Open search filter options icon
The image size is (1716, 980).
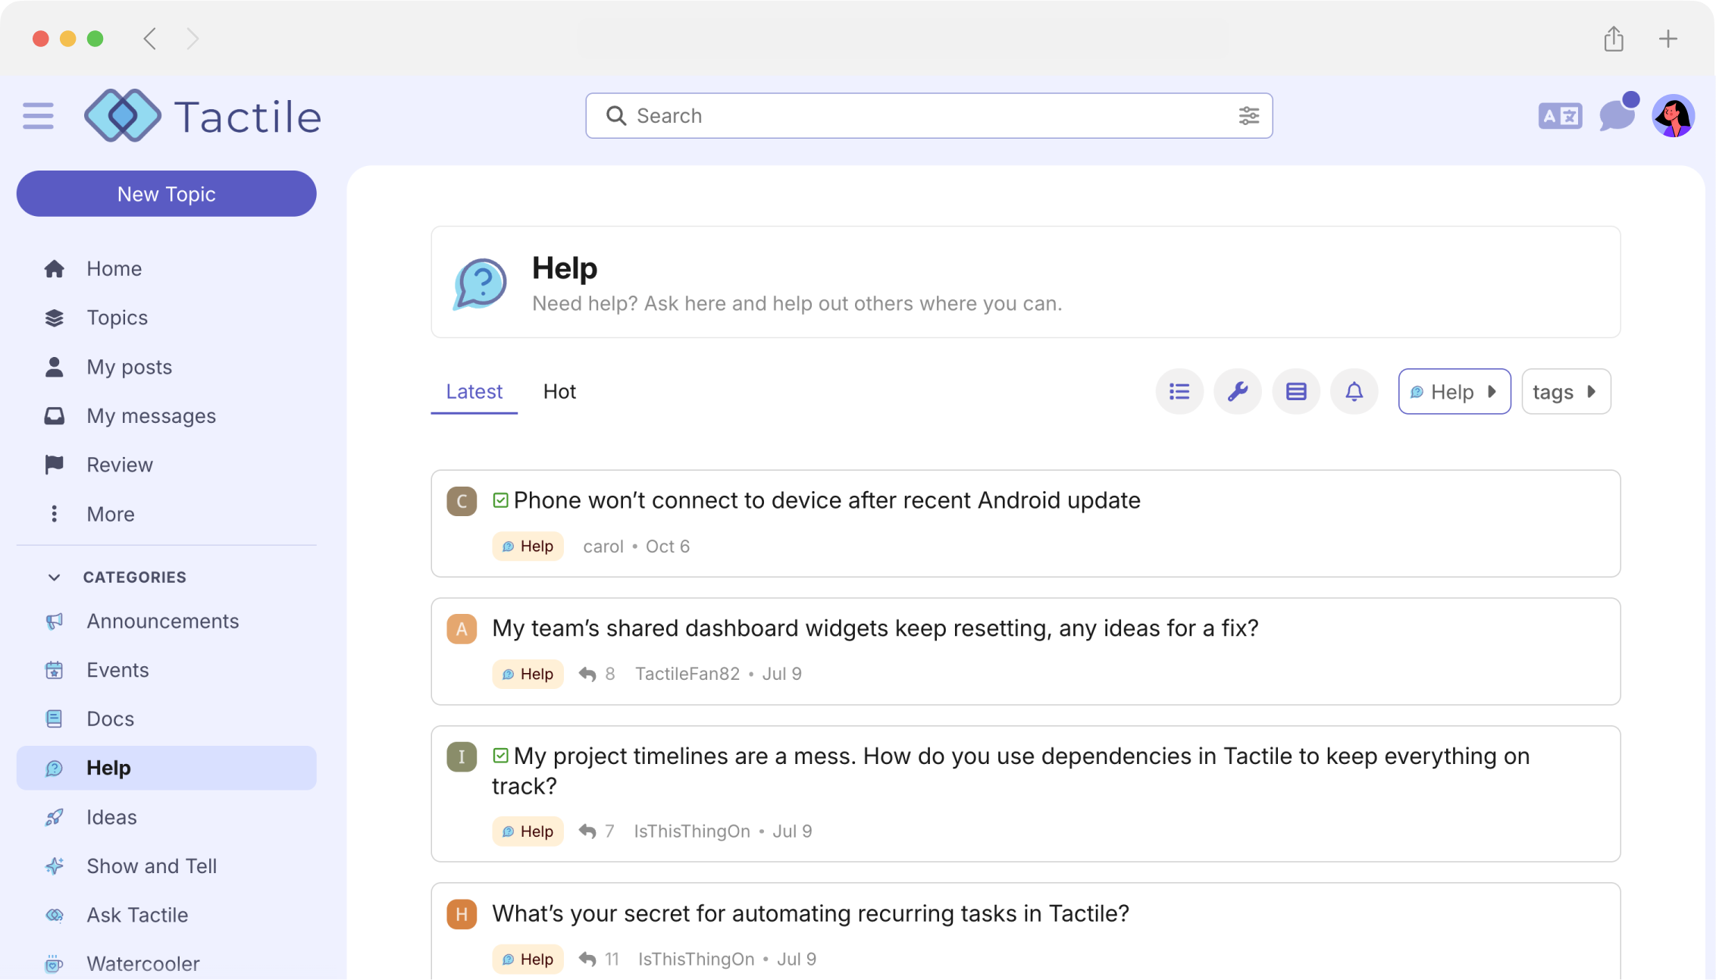pos(1248,116)
